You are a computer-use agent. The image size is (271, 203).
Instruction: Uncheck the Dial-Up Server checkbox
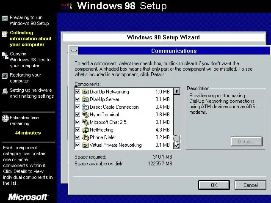(78, 99)
